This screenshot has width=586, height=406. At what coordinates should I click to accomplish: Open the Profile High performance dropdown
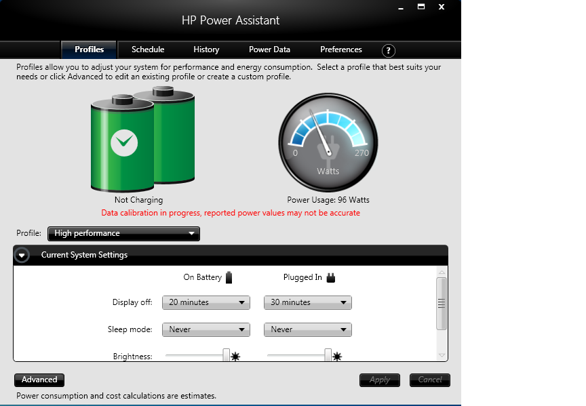click(123, 233)
